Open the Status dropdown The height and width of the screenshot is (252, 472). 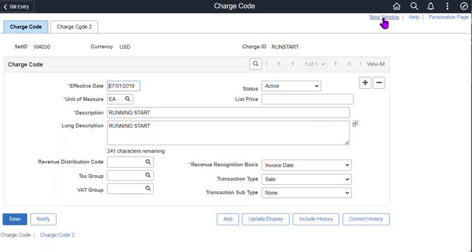click(x=291, y=86)
